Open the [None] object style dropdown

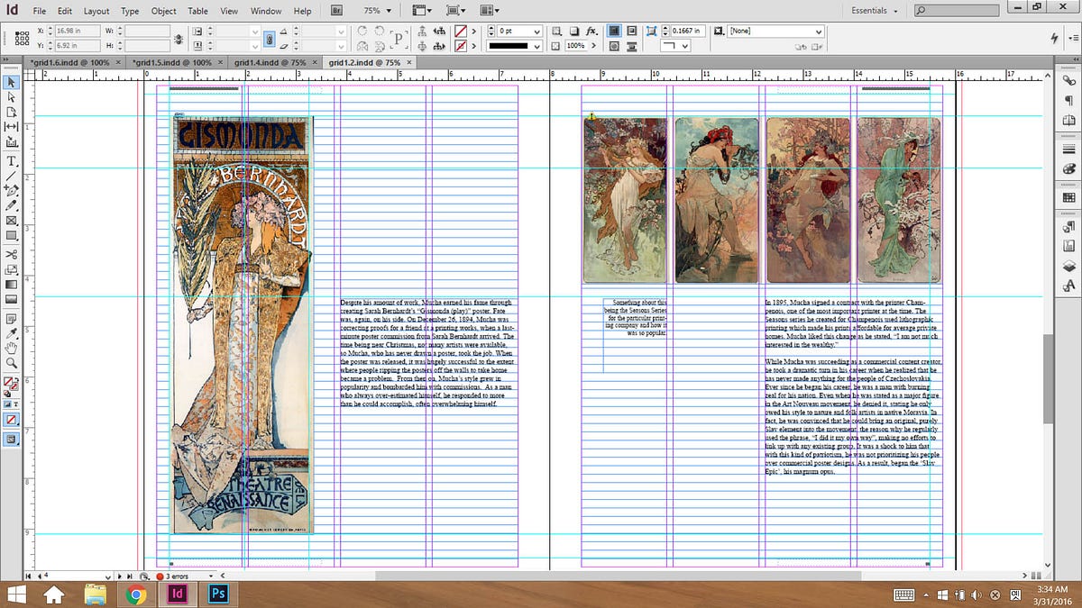(819, 31)
